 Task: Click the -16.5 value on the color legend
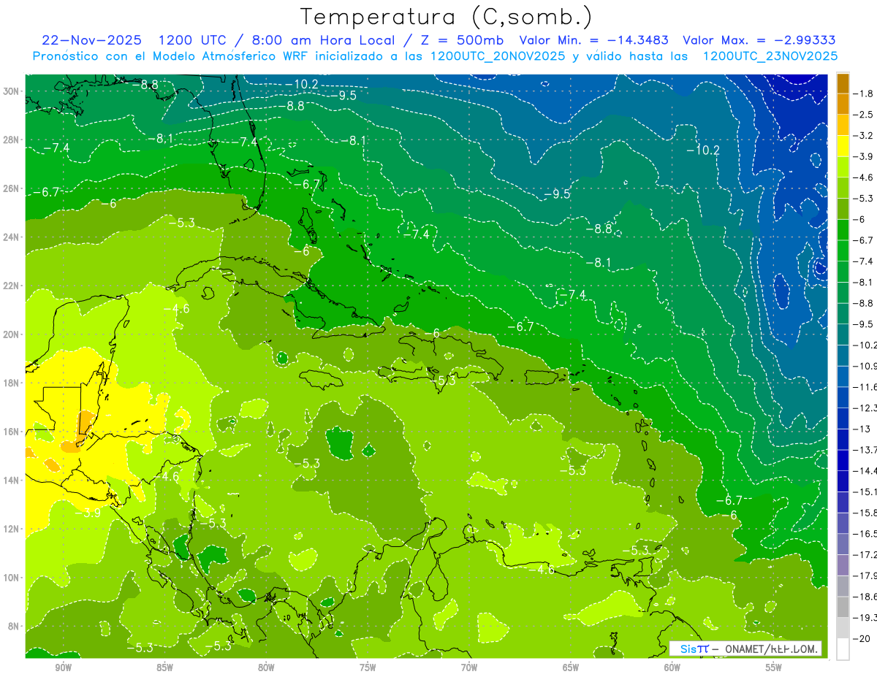(865, 534)
